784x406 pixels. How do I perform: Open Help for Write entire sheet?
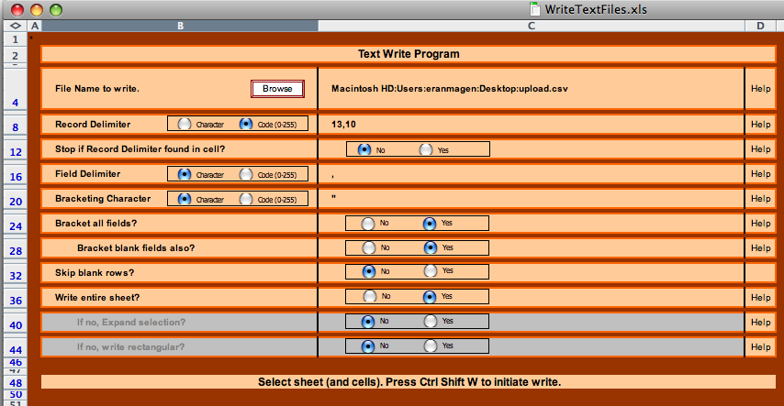click(x=760, y=297)
